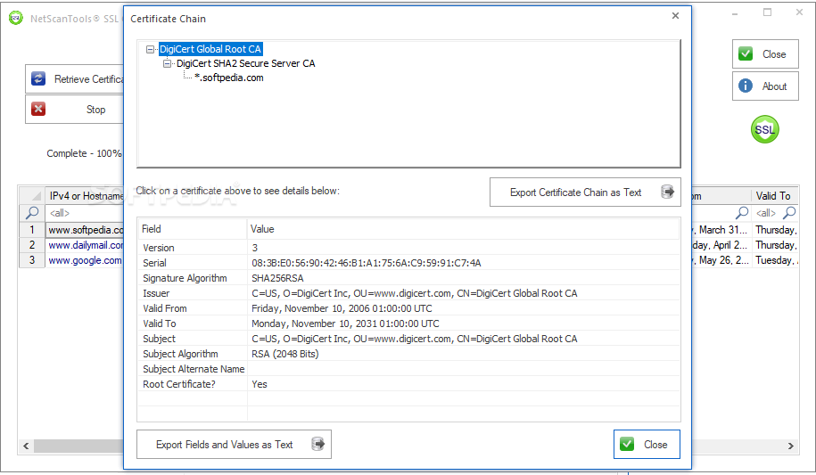Click the Field column header
This screenshot has width=816, height=475.
click(192, 229)
